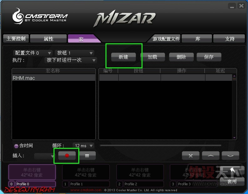248x194 pixels.
Task: Click the macro timeline slider bar
Action: coord(161,145)
